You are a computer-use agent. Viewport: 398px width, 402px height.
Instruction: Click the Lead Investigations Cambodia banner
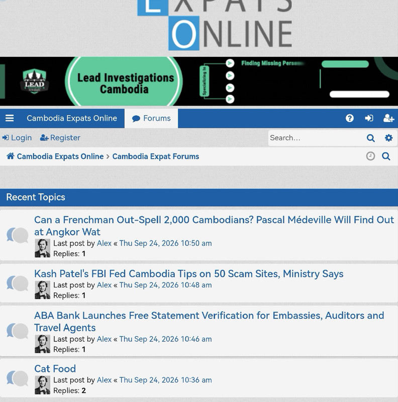[x=199, y=81]
